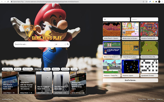The height and width of the screenshot is (102, 164).
Task: Select the #Gaming tab
Action: click(x=38, y=69)
